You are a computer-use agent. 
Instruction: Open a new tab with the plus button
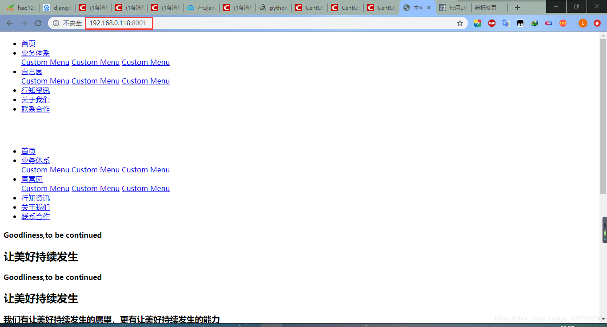[518, 8]
